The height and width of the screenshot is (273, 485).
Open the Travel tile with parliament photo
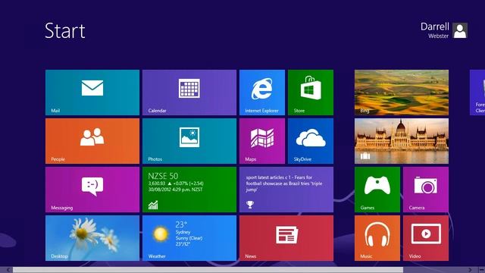[402, 141]
